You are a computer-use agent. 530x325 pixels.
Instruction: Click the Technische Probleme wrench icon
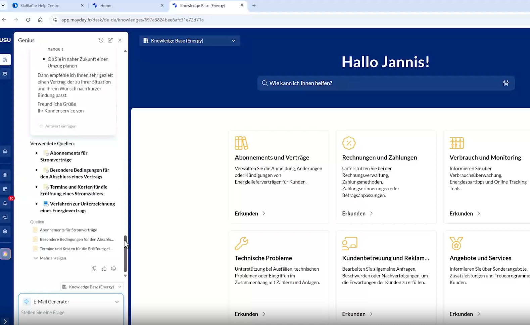(x=241, y=244)
